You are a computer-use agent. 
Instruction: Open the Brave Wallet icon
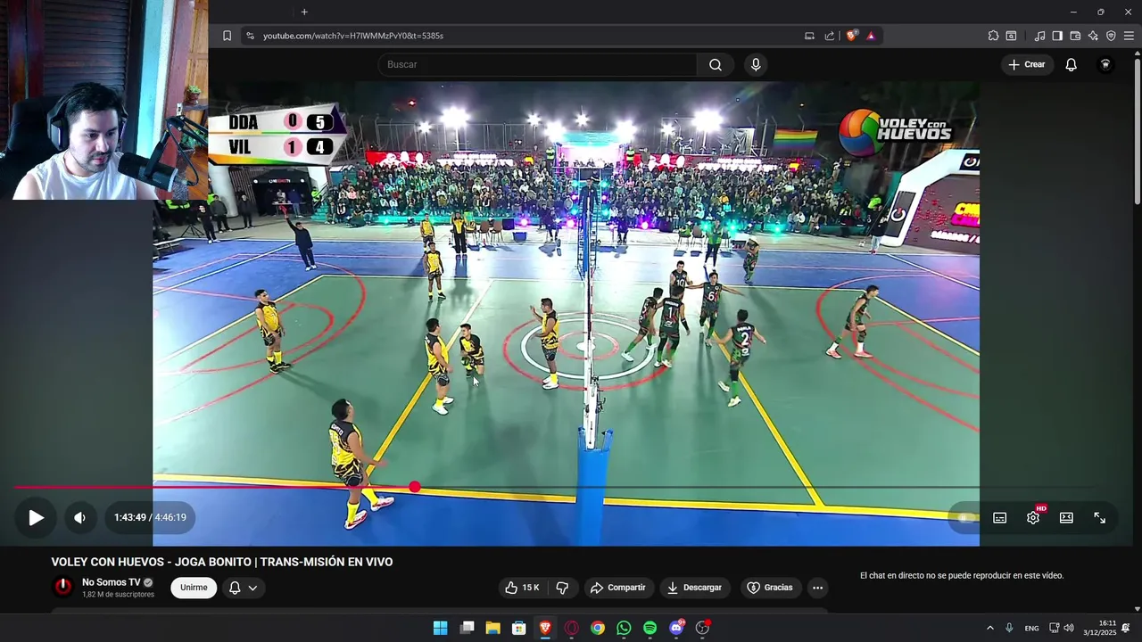pyautogui.click(x=1075, y=36)
